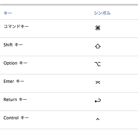Select the コマンドキー label text
Image resolution: width=138 pixels, height=133 pixels.
pos(16,26)
